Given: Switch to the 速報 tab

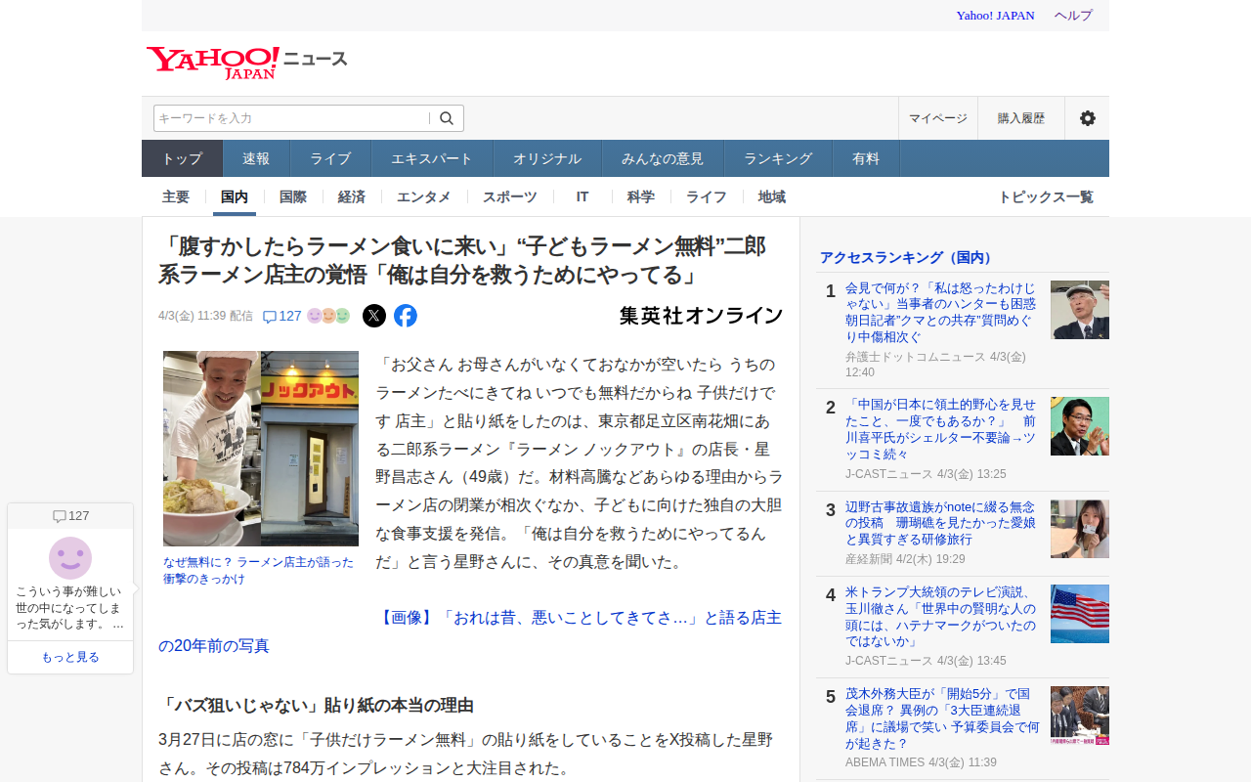Looking at the screenshot, I should (256, 158).
